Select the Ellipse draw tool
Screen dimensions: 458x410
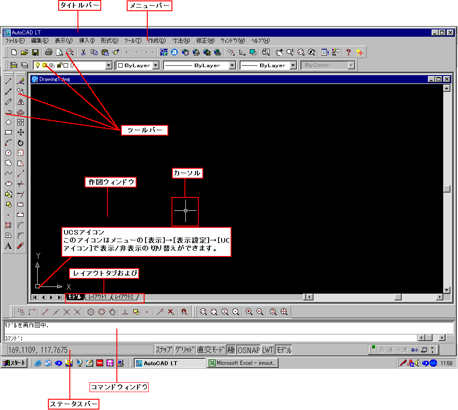coord(9,184)
